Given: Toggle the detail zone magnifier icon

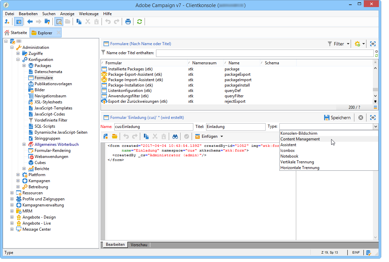Looking at the screenshot, I should 59,22.
